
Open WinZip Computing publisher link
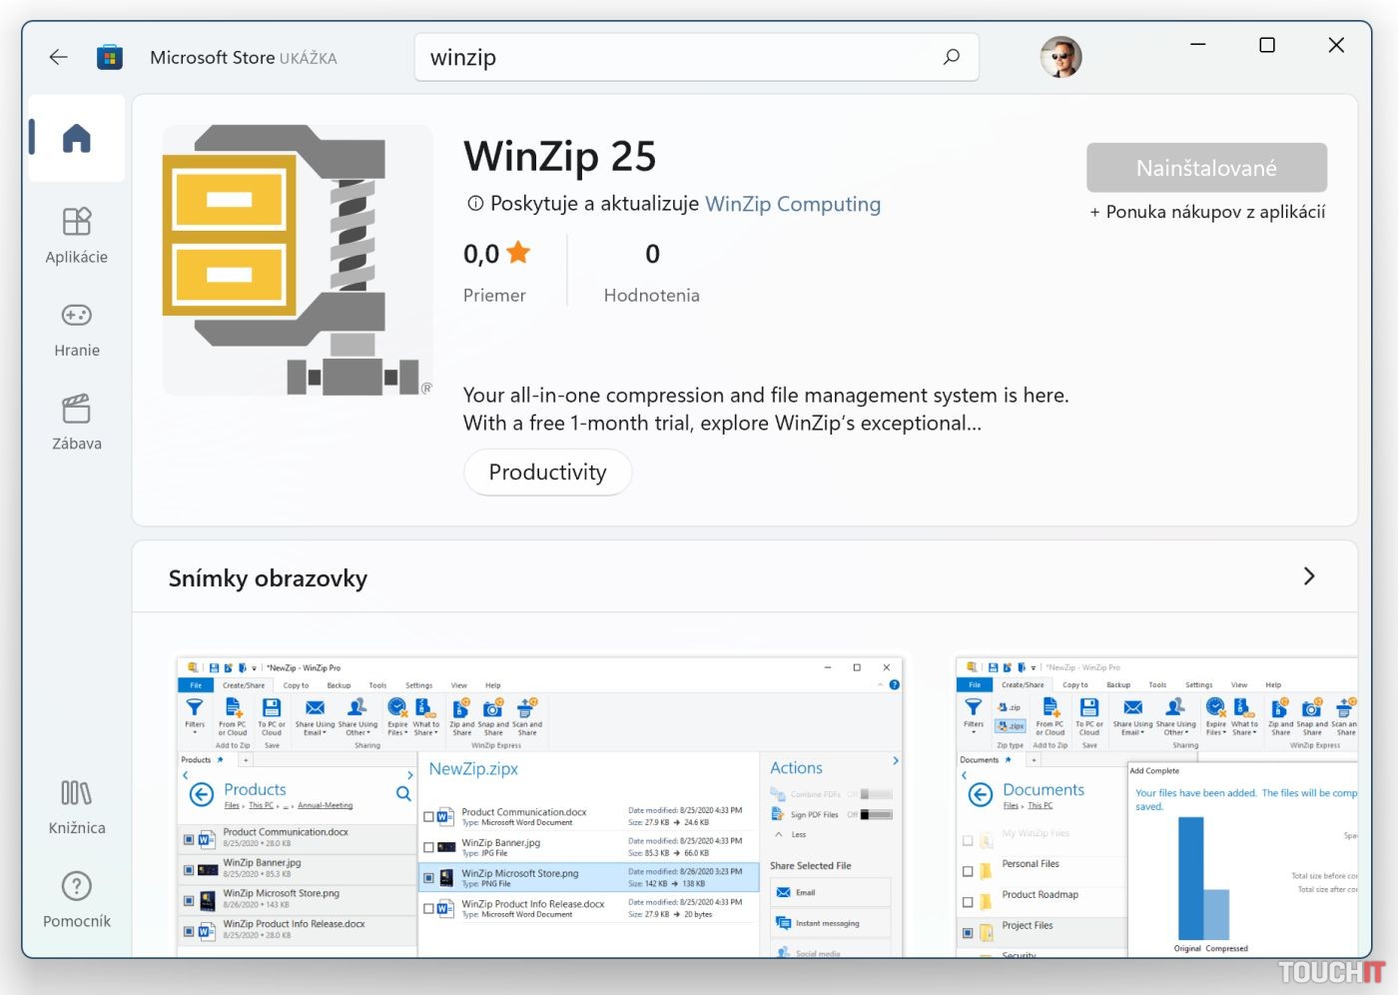coord(793,204)
